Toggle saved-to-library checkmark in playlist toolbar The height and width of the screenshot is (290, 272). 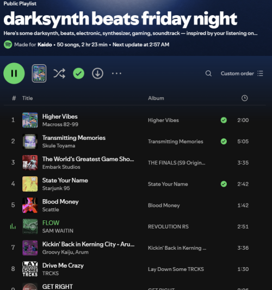pos(78,73)
